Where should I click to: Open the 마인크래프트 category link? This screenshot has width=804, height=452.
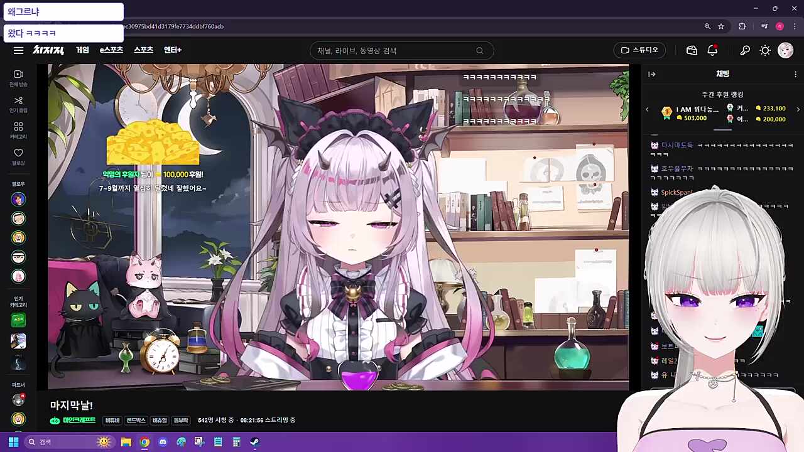(x=73, y=420)
